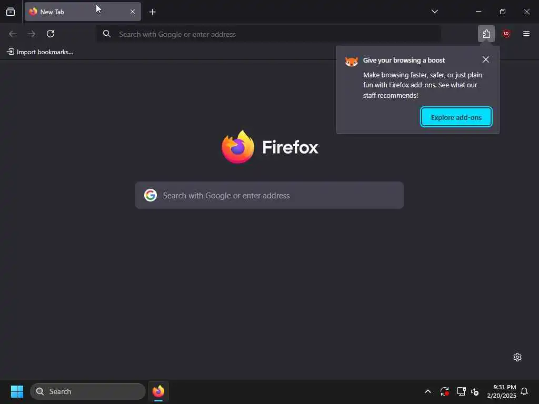Open a new tab with plus button
539x404 pixels.
tap(152, 12)
